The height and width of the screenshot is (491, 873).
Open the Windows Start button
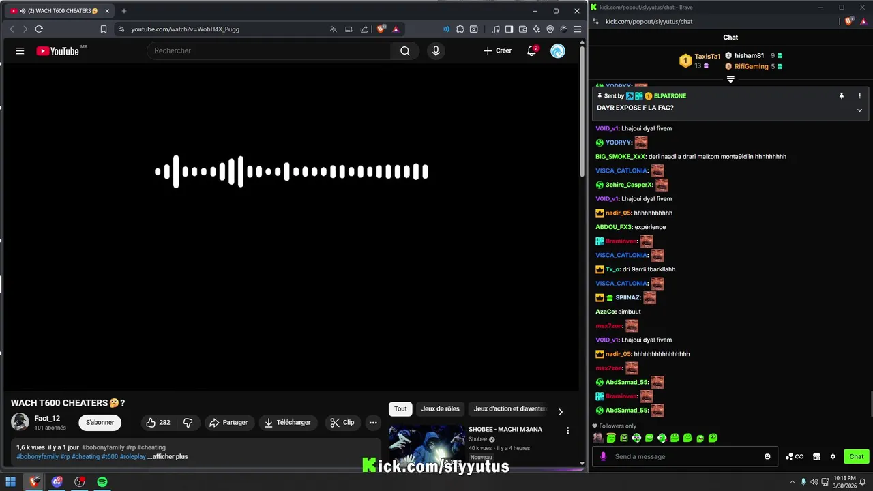point(11,482)
